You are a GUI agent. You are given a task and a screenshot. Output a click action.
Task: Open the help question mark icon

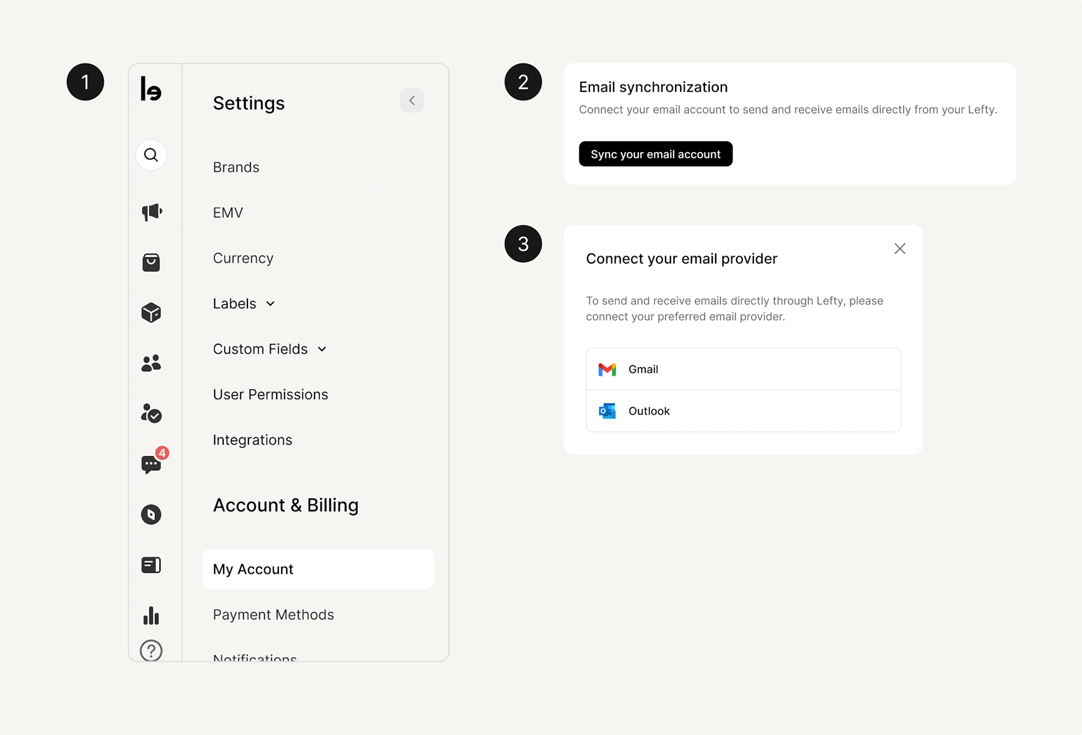(151, 651)
